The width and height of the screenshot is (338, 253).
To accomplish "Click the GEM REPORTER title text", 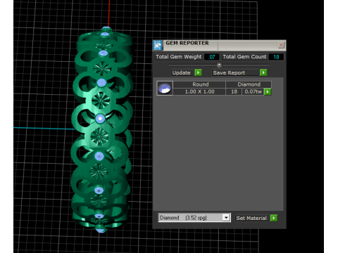I will click(x=187, y=43).
